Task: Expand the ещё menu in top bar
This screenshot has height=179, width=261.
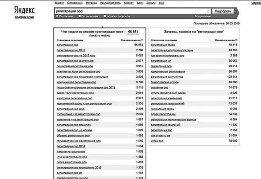Action: [161, 3]
